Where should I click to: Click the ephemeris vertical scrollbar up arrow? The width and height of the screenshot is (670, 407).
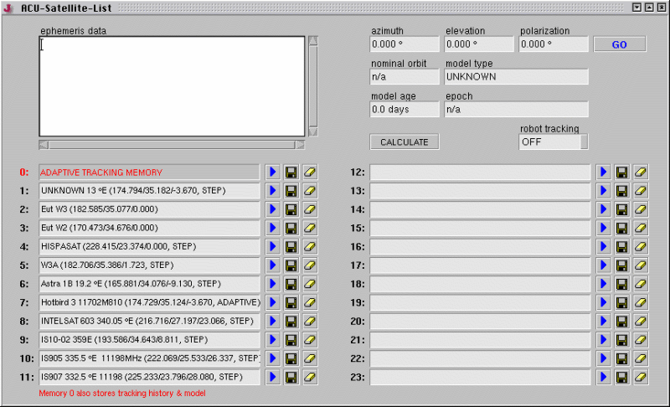pyautogui.click(x=312, y=40)
